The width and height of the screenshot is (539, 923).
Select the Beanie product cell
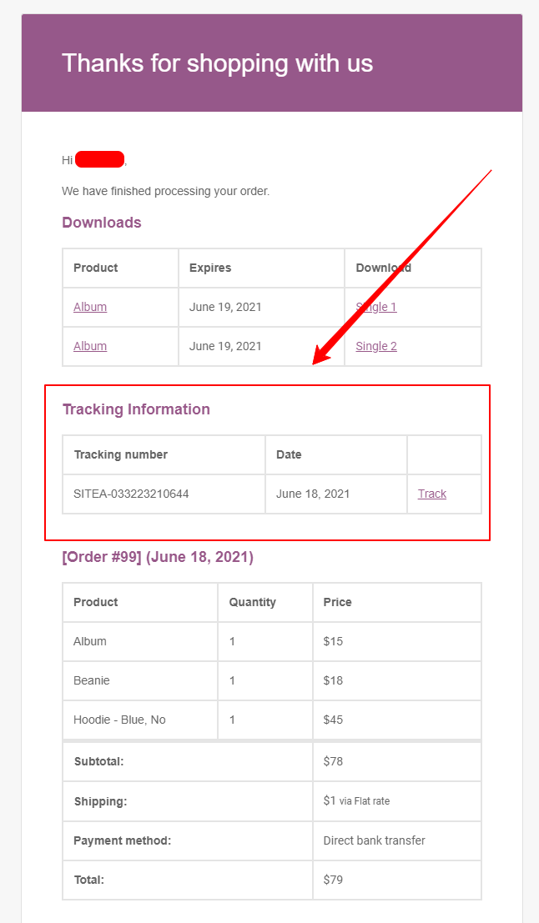pos(91,680)
